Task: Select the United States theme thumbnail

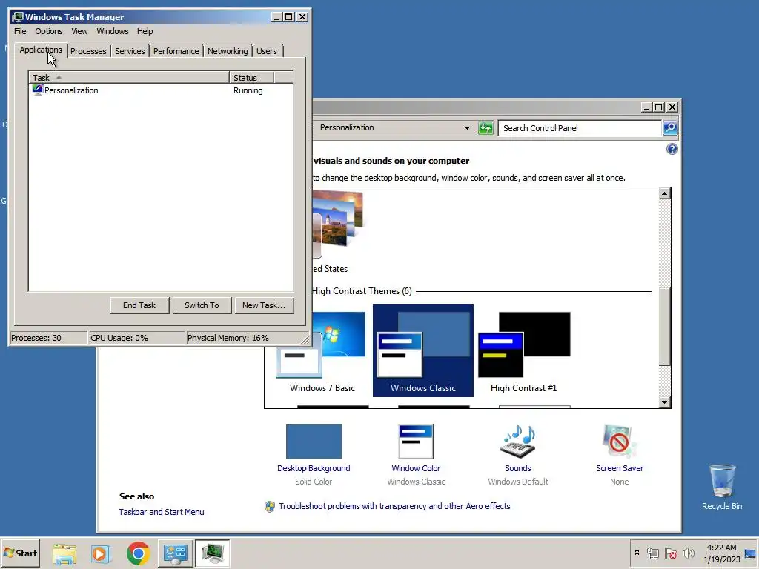Action: coord(338,224)
